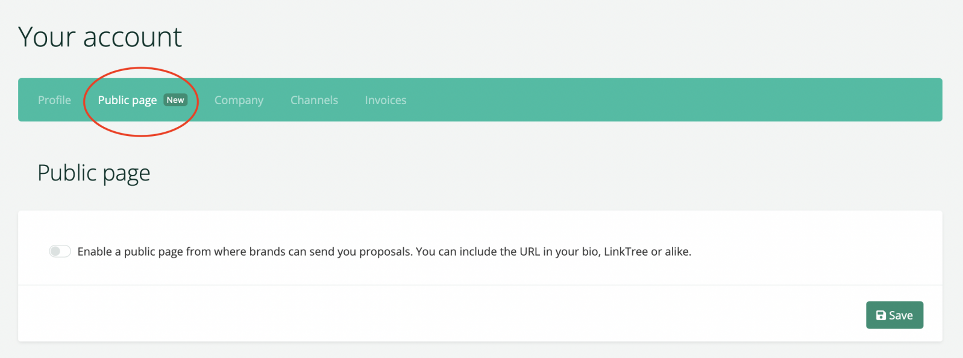Save the public page settings
Screen dimensions: 963x358
tap(894, 315)
